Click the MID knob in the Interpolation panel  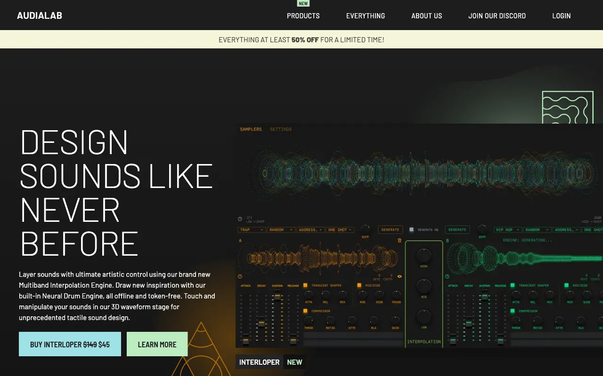pos(424,286)
